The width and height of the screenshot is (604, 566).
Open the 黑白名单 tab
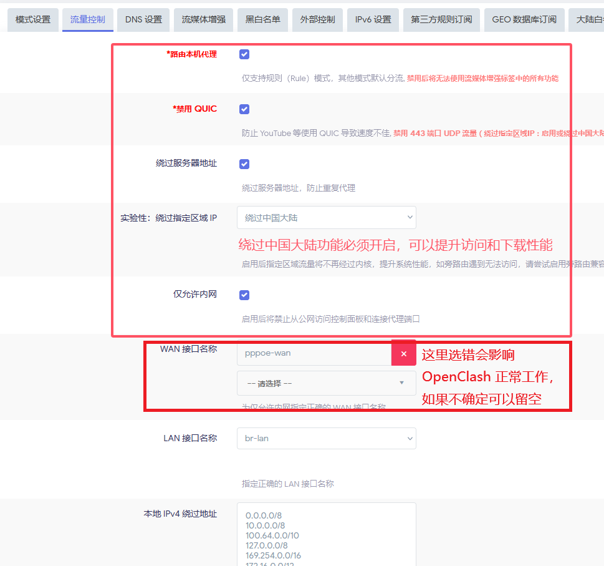pyautogui.click(x=262, y=19)
